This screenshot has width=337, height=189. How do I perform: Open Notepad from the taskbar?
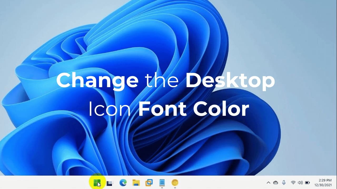pyautogui.click(x=162, y=182)
